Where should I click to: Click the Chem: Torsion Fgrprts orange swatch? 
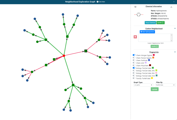[153, 58]
